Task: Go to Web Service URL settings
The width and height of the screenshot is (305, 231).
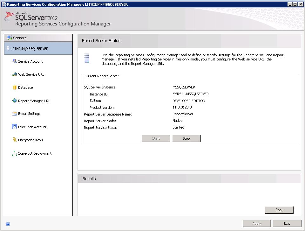Action: click(31, 74)
